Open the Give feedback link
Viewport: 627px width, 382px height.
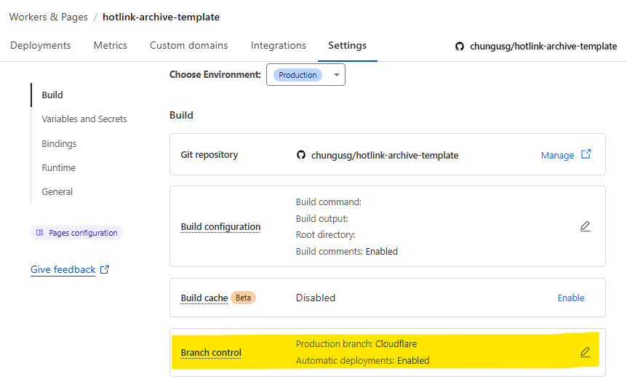click(63, 269)
